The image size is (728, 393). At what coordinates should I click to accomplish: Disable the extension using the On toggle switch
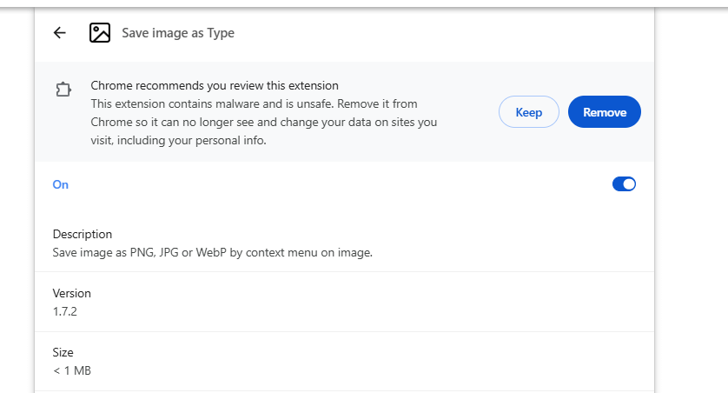tap(624, 184)
